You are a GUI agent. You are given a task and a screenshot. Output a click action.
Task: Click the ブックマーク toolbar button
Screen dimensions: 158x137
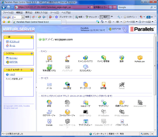click(x=64, y=17)
